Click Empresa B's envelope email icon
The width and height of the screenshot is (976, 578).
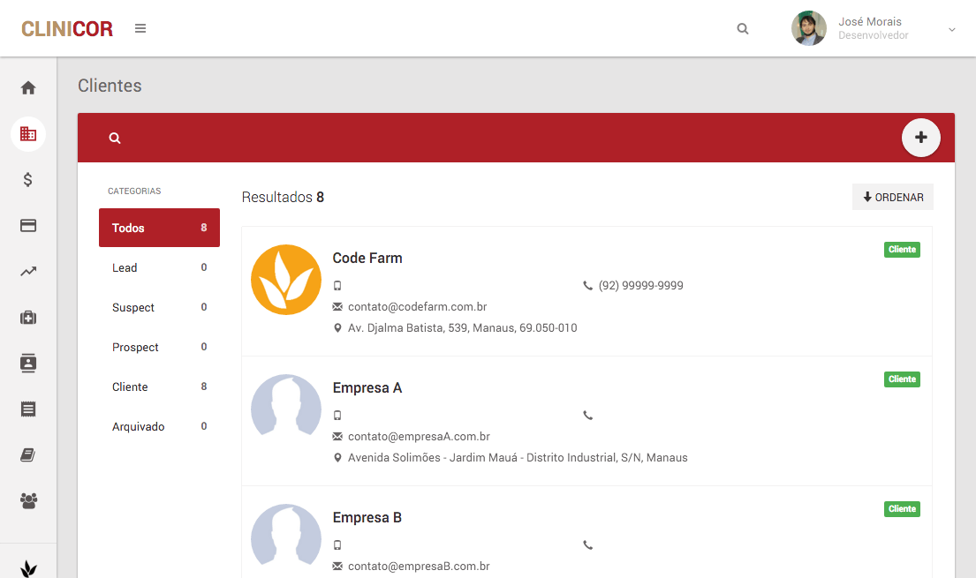[337, 567]
